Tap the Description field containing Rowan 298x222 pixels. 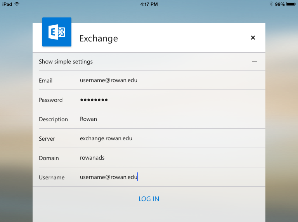tap(88, 119)
